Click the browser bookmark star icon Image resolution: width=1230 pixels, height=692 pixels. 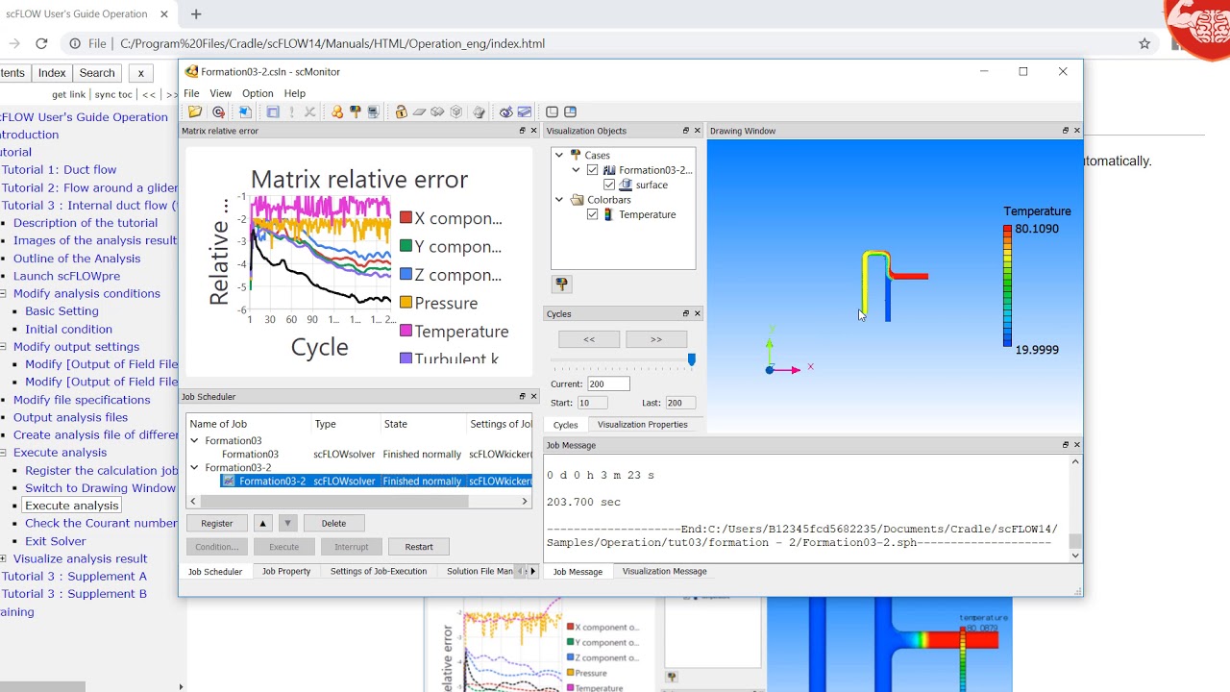pos(1144,43)
